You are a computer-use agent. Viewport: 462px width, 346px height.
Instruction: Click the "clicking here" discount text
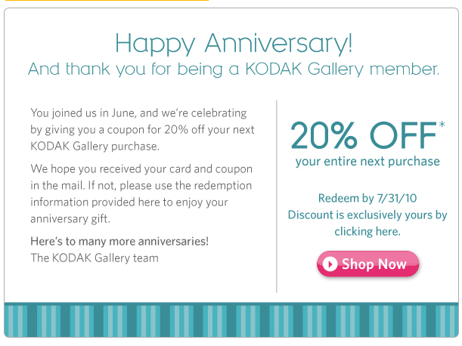coord(367,231)
